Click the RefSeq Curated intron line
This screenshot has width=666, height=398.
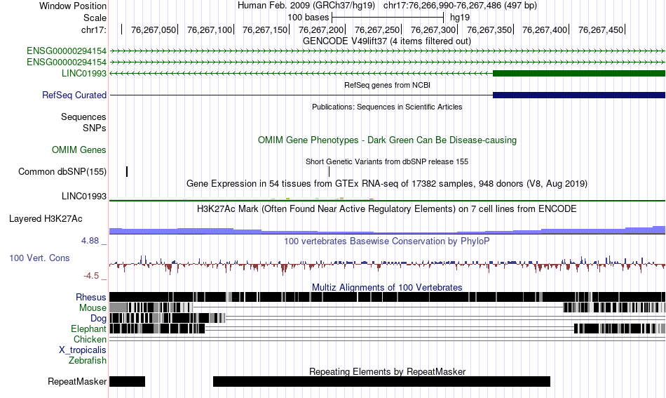click(x=301, y=95)
